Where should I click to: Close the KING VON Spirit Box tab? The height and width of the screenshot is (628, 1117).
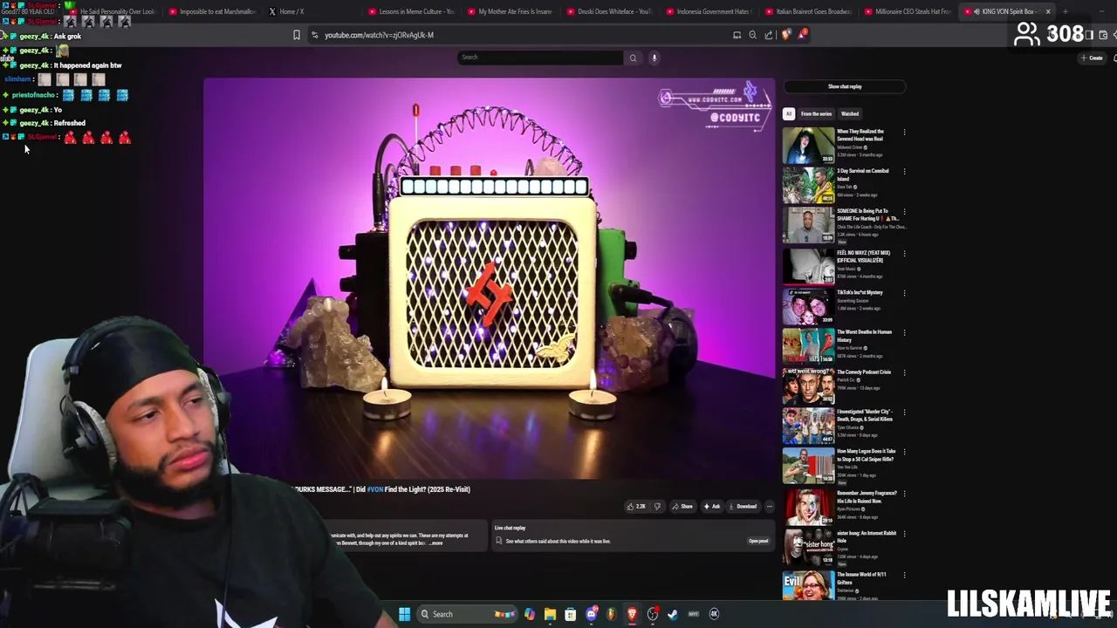1047,11
